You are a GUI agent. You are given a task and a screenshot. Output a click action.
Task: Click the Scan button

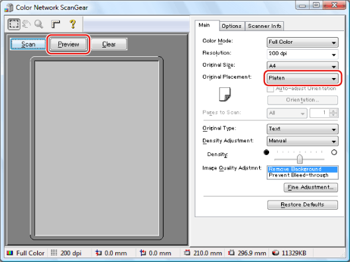pyautogui.click(x=28, y=44)
